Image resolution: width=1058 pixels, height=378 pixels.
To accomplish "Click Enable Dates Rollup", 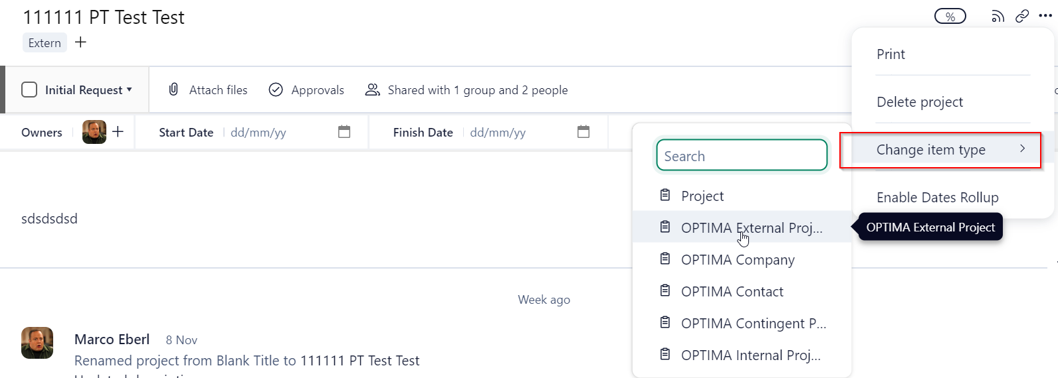I will (937, 198).
